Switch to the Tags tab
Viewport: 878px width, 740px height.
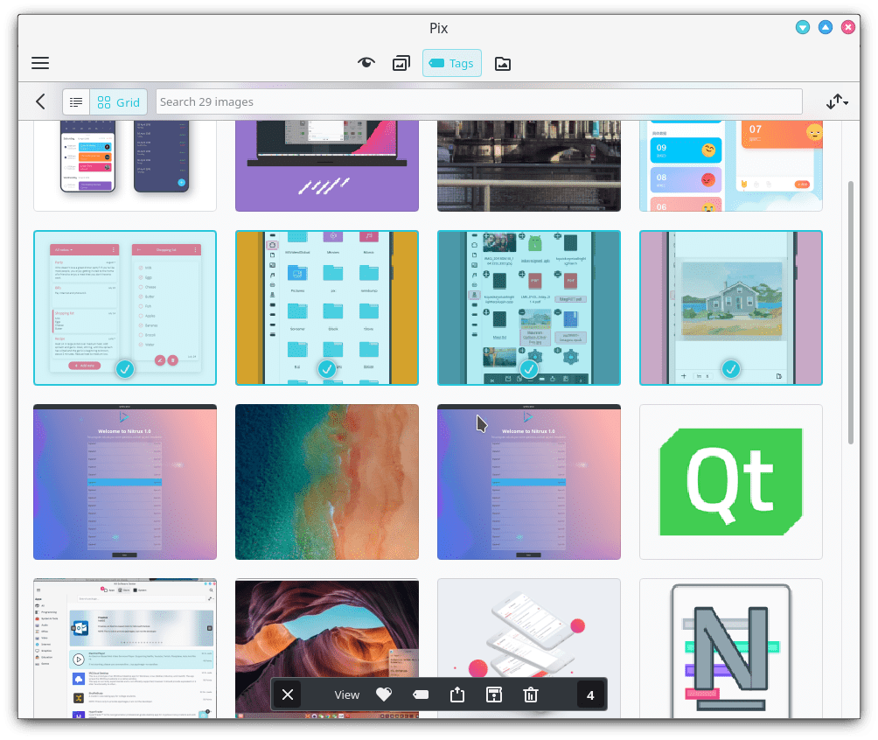pyautogui.click(x=451, y=63)
